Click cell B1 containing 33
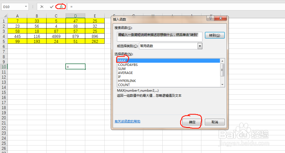285x153 pixels. point(37,21)
